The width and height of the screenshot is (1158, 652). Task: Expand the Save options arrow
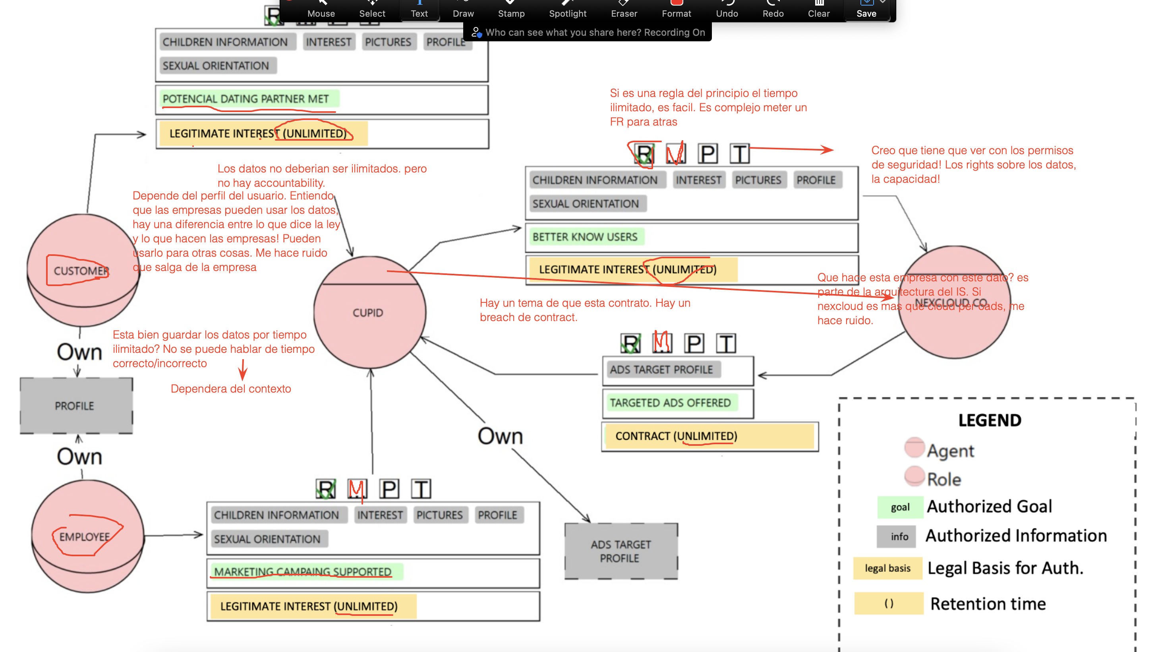[883, 2]
